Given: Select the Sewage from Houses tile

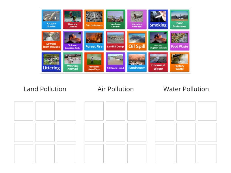Looking at the screenshot, I should [x=51, y=40].
